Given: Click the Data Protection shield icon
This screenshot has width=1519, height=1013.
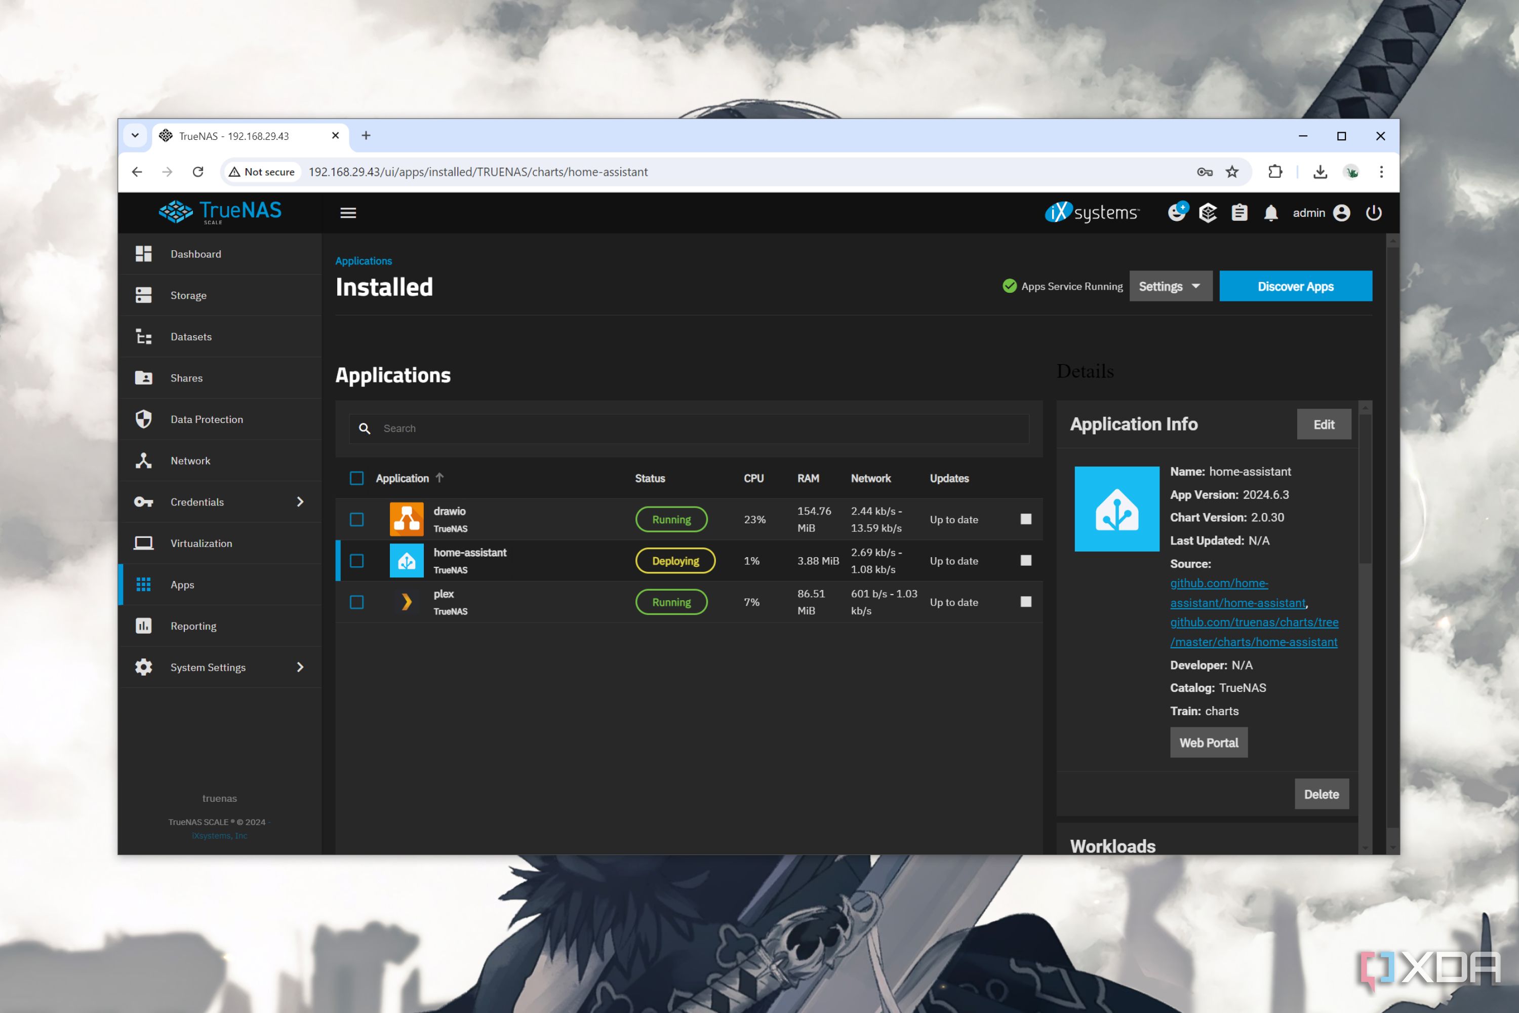Looking at the screenshot, I should (x=143, y=419).
